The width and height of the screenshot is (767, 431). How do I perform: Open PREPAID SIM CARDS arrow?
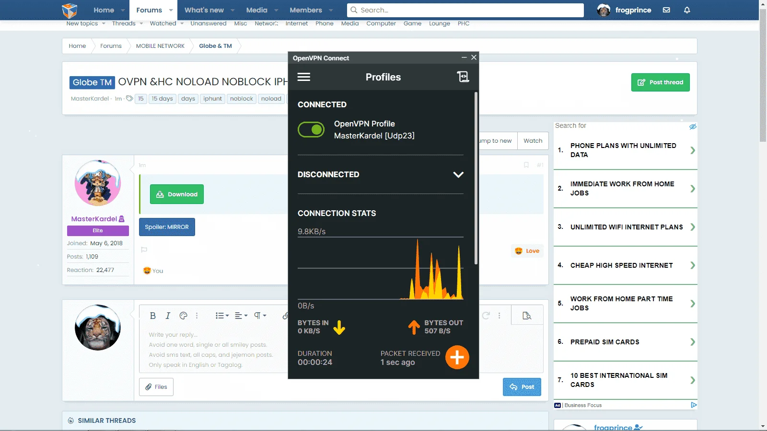(x=693, y=342)
